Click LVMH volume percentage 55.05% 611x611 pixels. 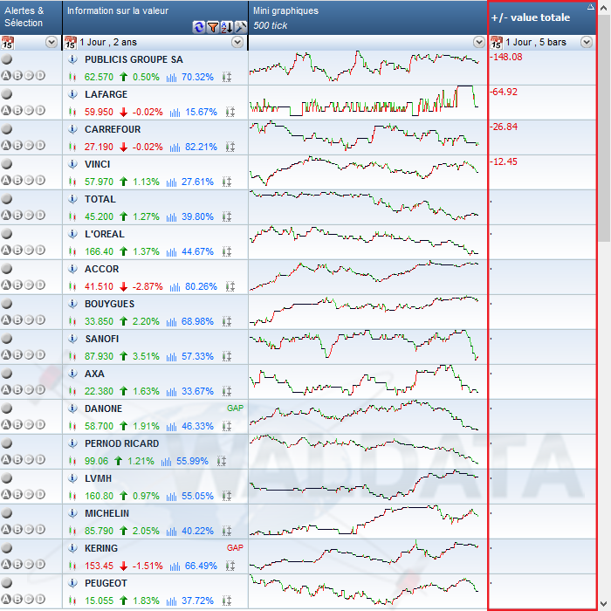click(197, 496)
